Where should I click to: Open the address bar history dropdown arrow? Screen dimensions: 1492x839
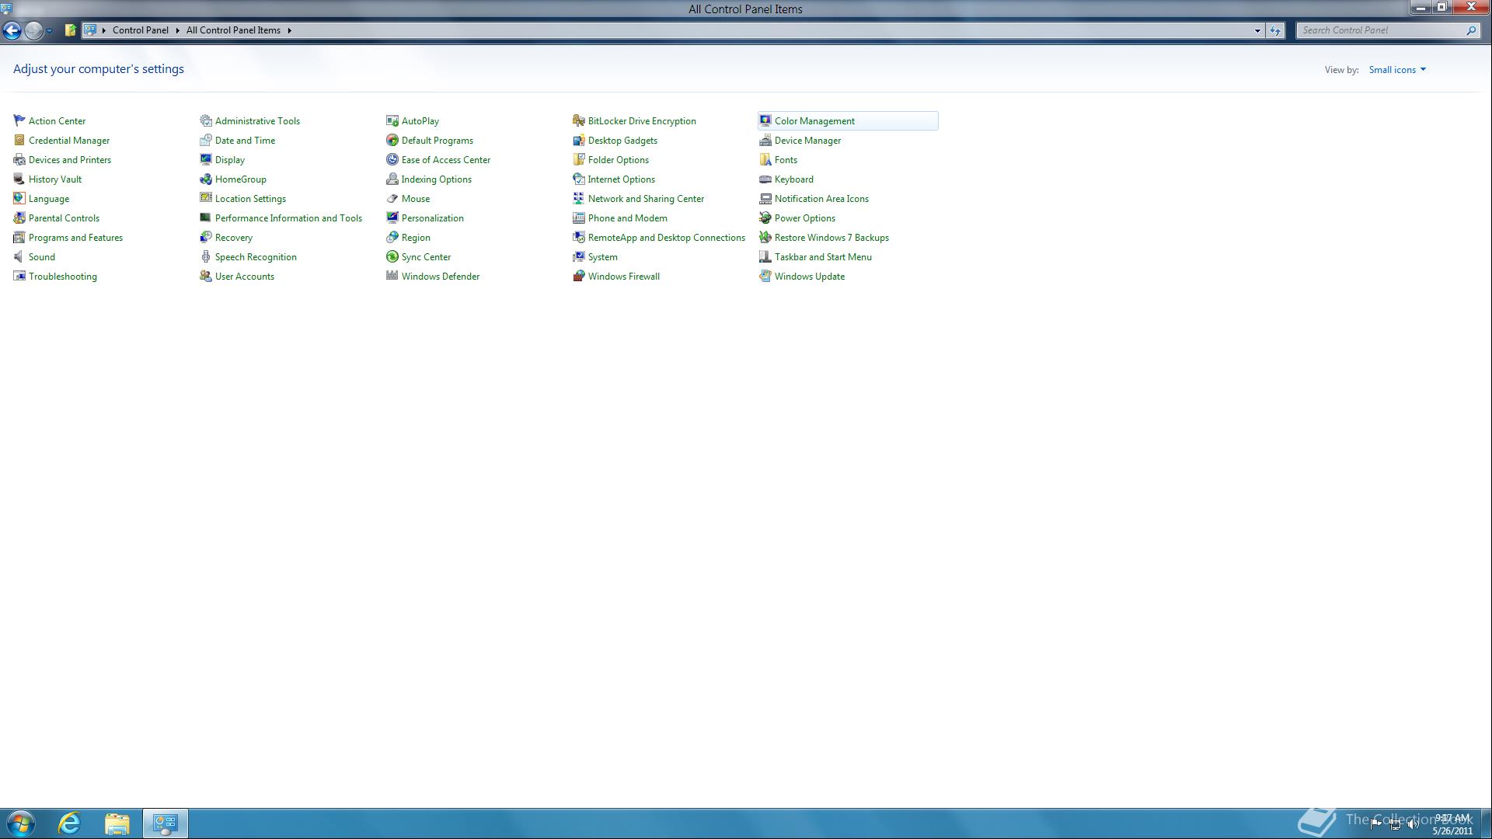click(x=1257, y=30)
